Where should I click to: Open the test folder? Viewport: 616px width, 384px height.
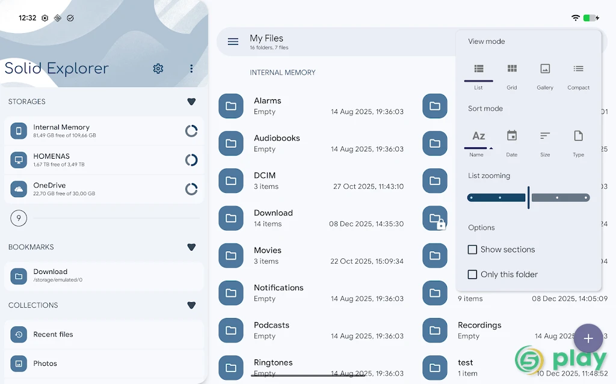point(515,368)
